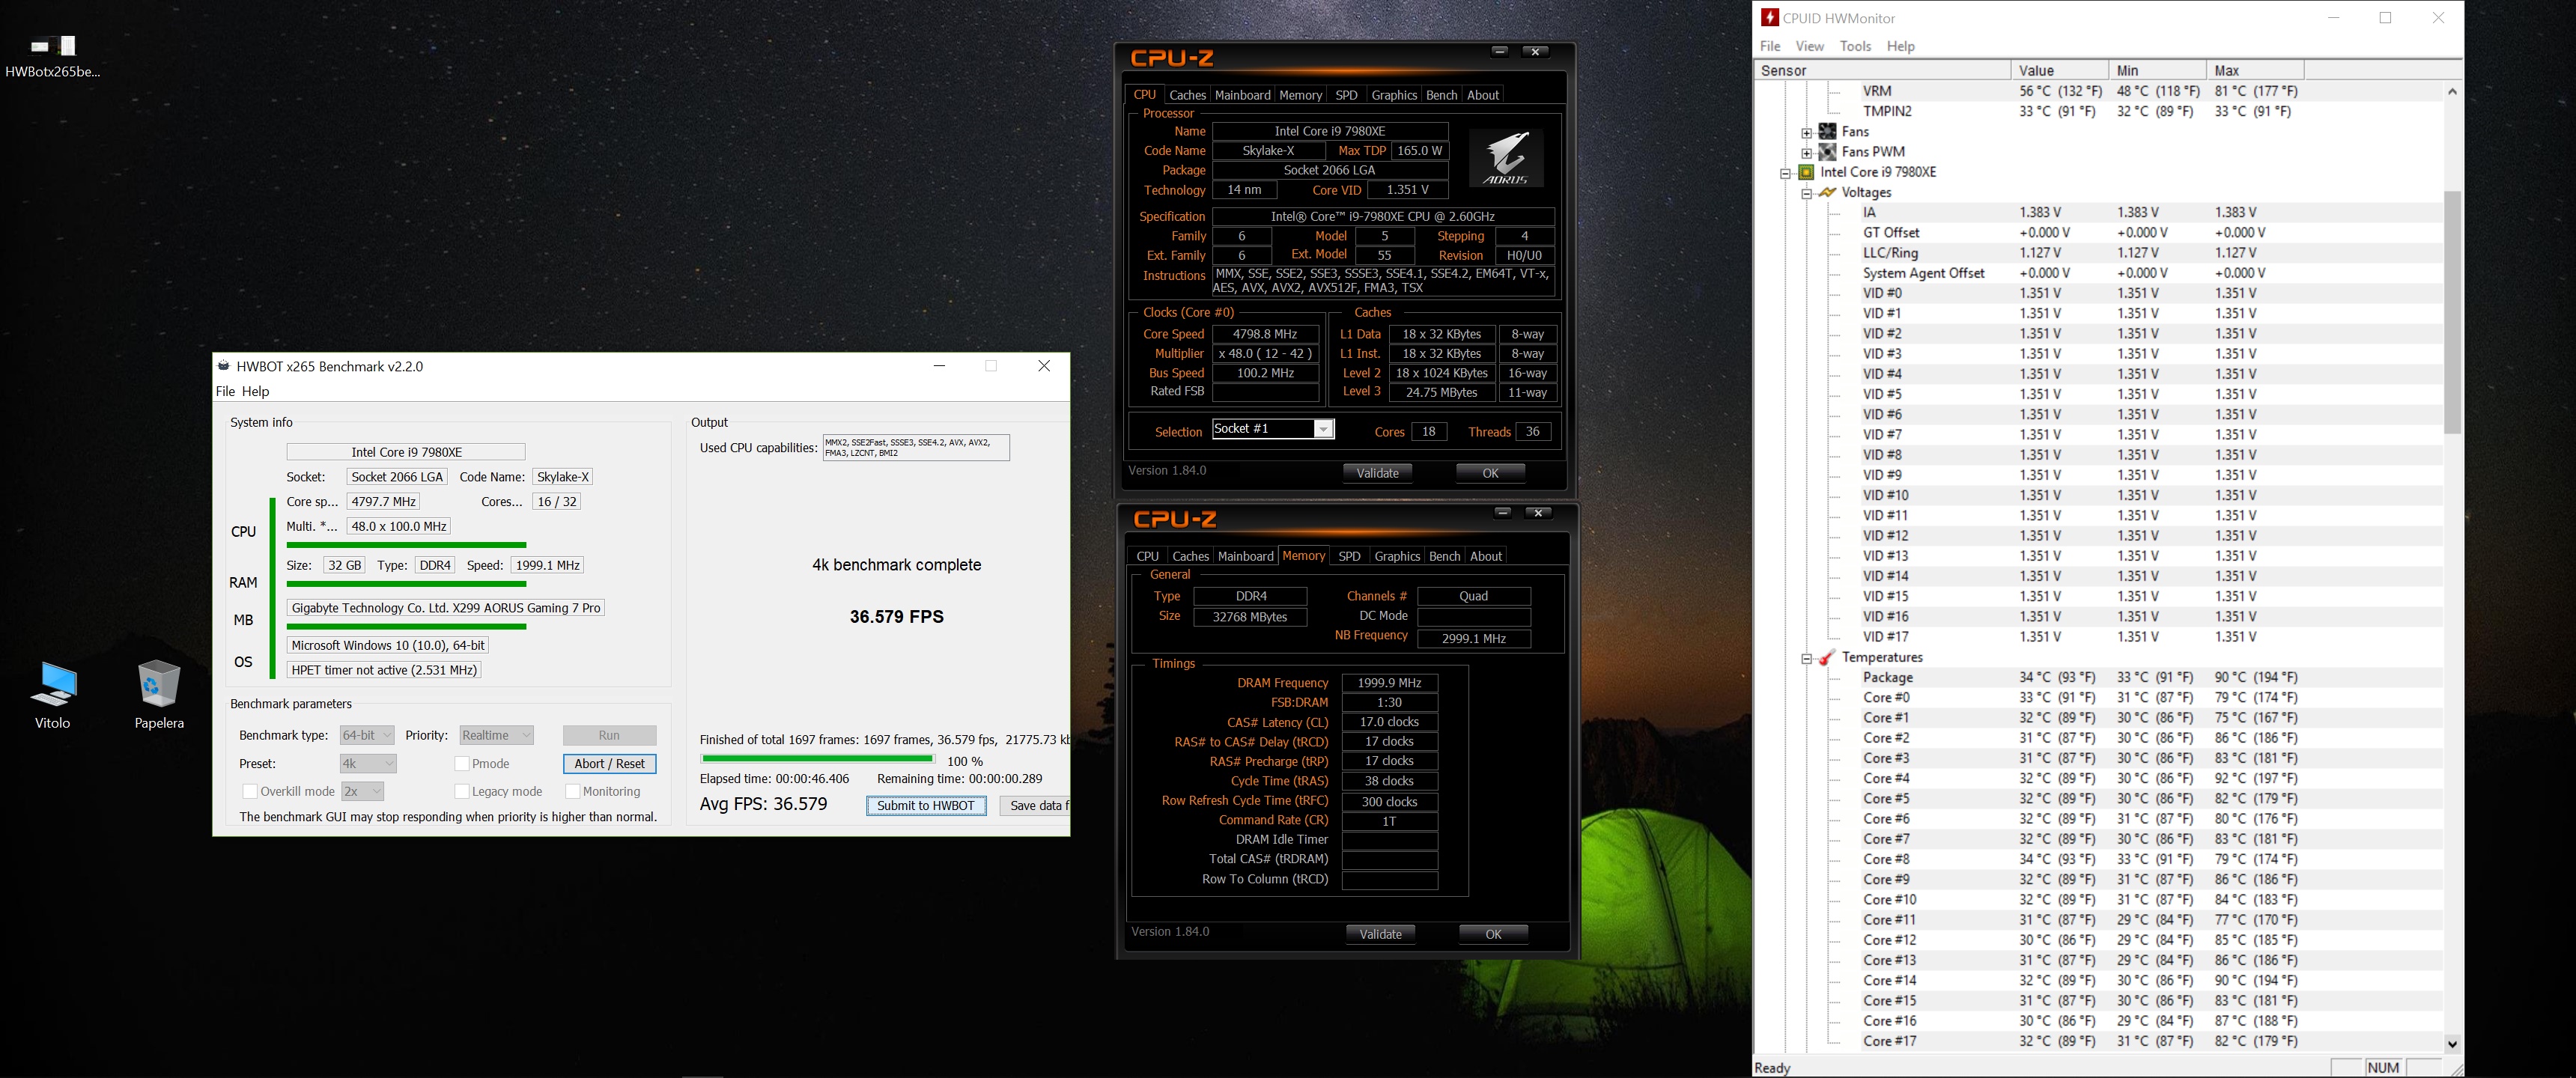Enable Overkill mode checkbox
This screenshot has height=1078, width=2576.
tap(249, 791)
